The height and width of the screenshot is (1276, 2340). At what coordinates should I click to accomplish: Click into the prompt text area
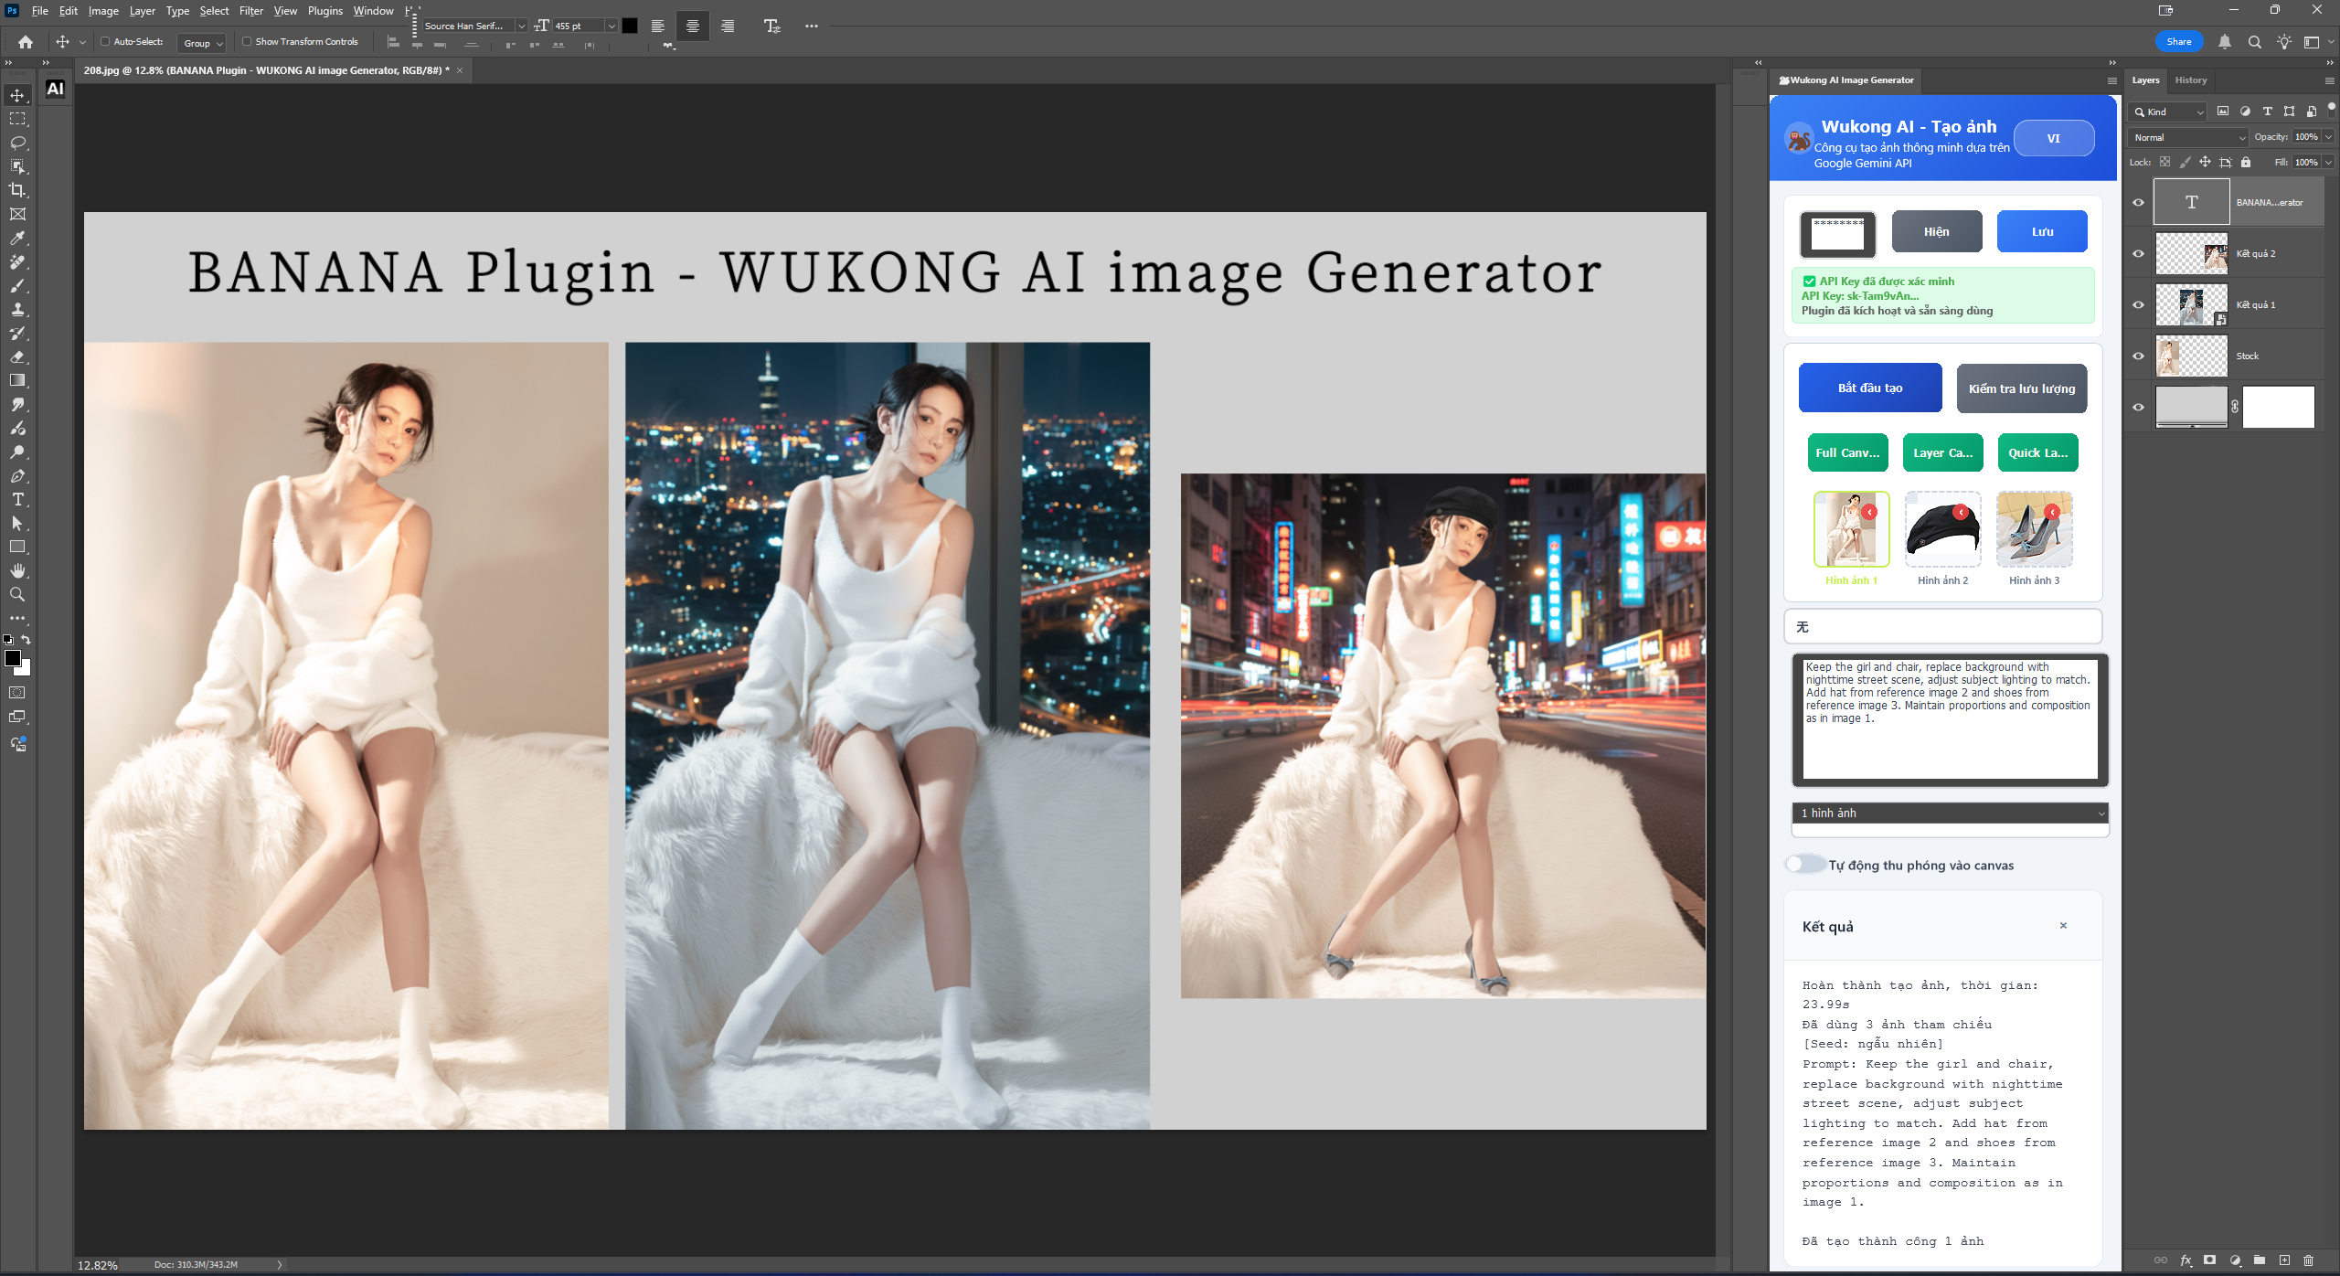point(1951,719)
